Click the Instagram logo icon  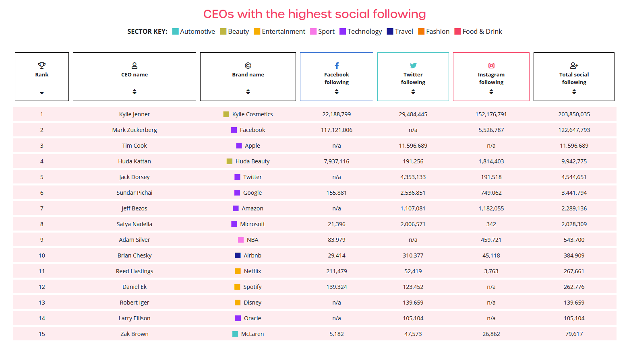tap(491, 65)
